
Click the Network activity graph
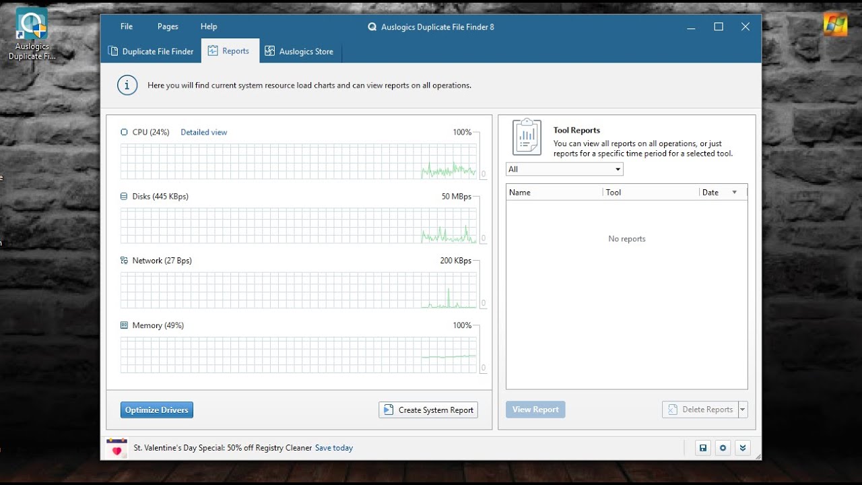(298, 290)
